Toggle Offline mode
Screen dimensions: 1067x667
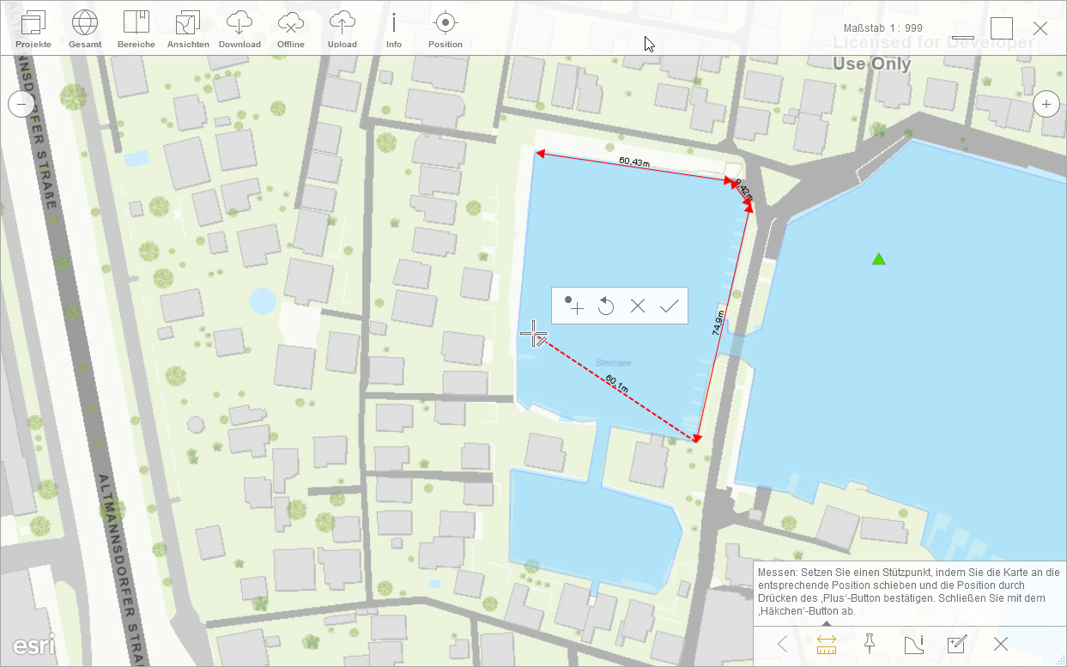[291, 28]
